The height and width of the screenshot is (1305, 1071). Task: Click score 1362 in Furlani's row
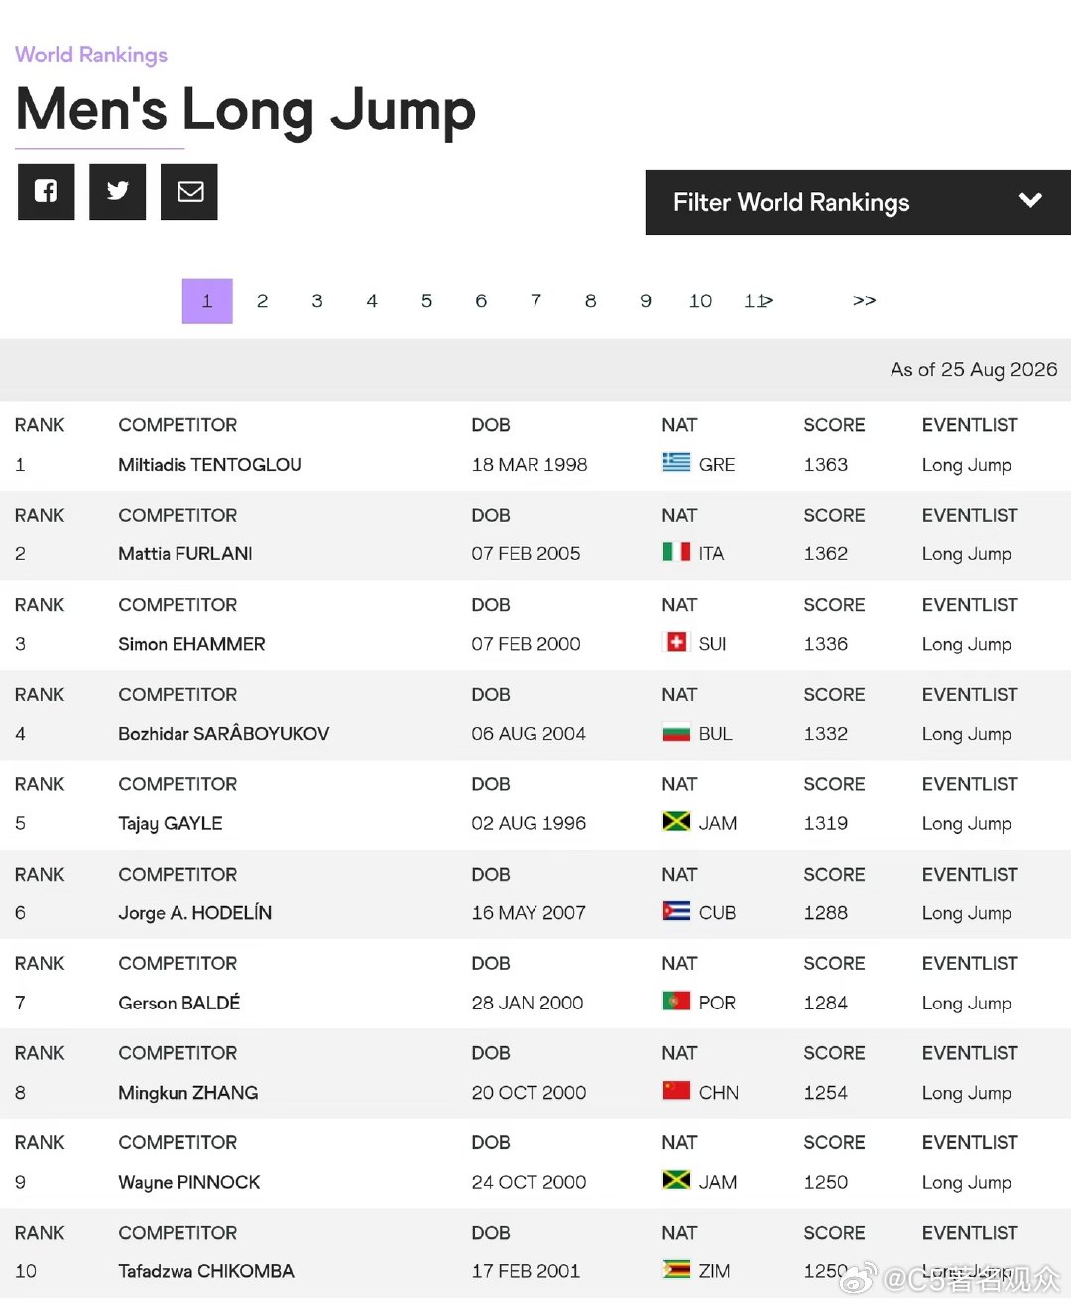click(x=826, y=554)
